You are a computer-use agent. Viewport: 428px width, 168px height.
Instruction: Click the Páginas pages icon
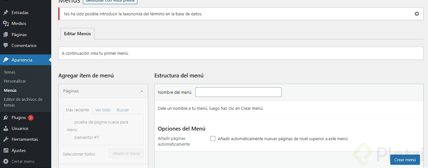6,35
